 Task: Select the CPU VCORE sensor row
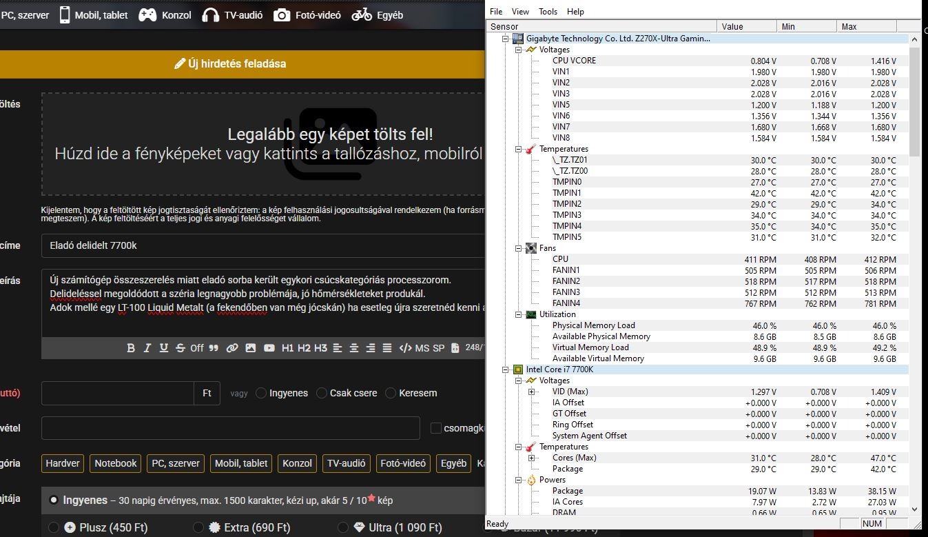pyautogui.click(x=697, y=61)
